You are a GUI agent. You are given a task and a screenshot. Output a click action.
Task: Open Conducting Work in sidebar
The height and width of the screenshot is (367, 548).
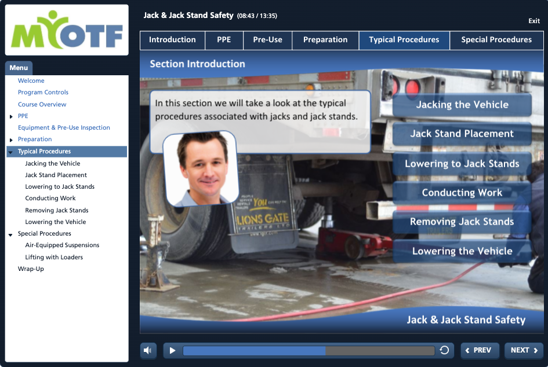[50, 198]
